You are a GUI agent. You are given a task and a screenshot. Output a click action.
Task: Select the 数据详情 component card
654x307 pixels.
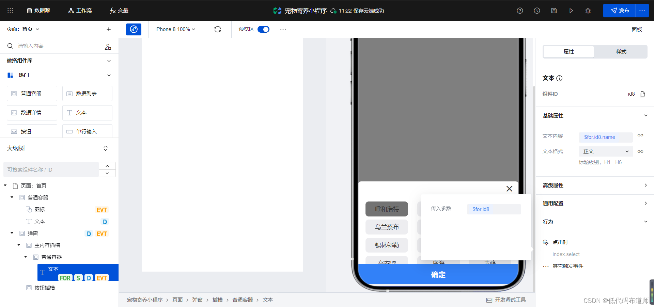32,113
